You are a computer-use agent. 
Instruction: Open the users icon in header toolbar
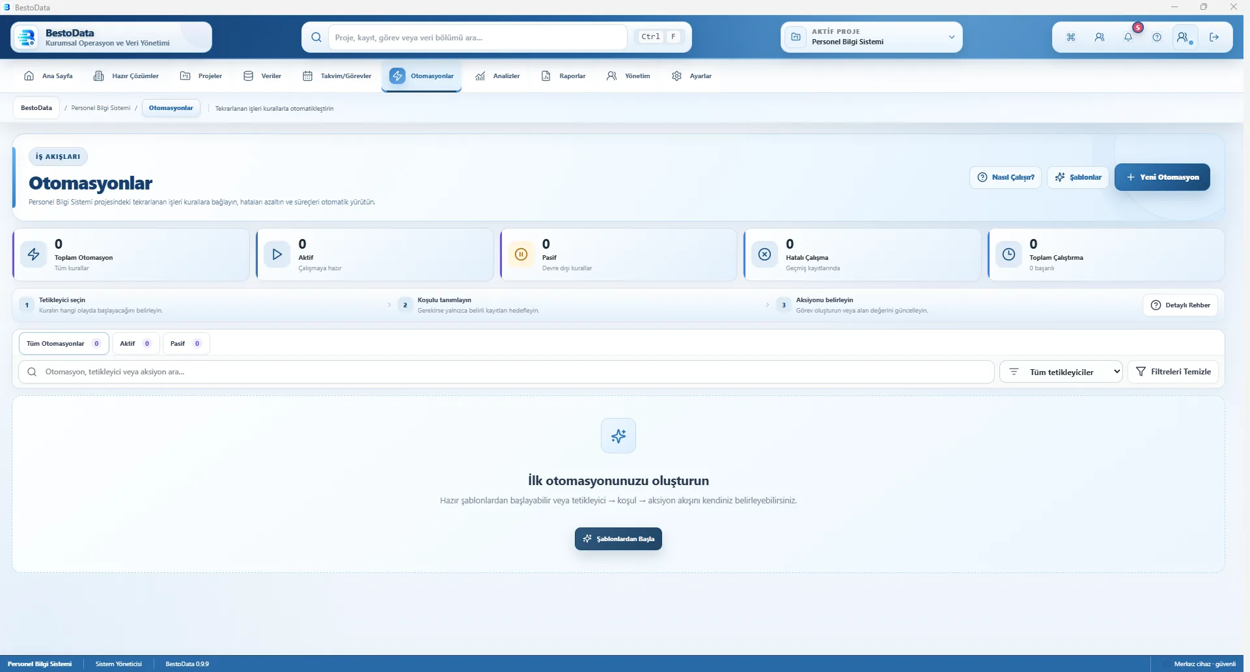point(1100,37)
